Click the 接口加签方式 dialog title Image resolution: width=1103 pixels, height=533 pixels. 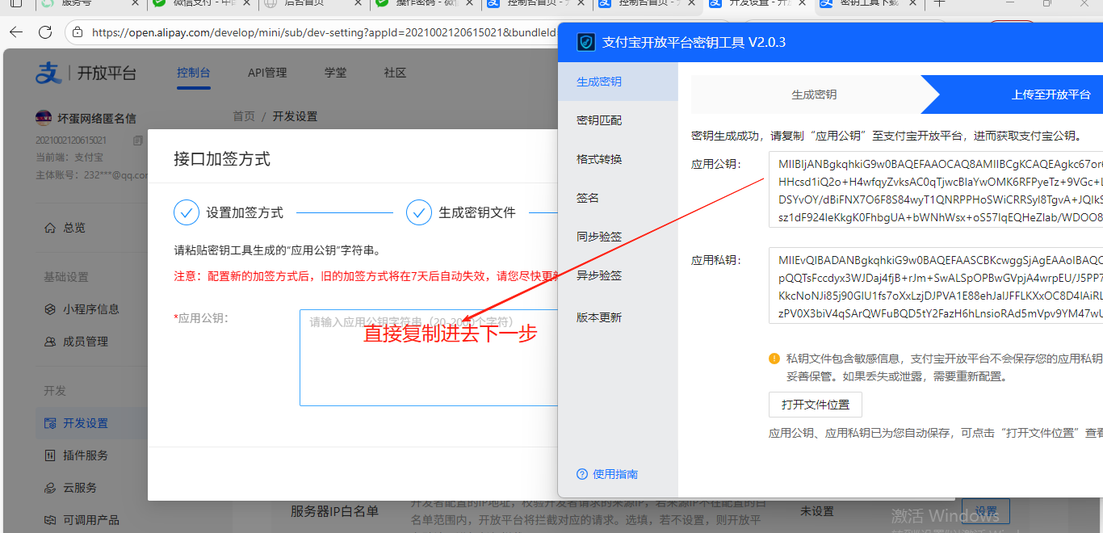(x=222, y=159)
